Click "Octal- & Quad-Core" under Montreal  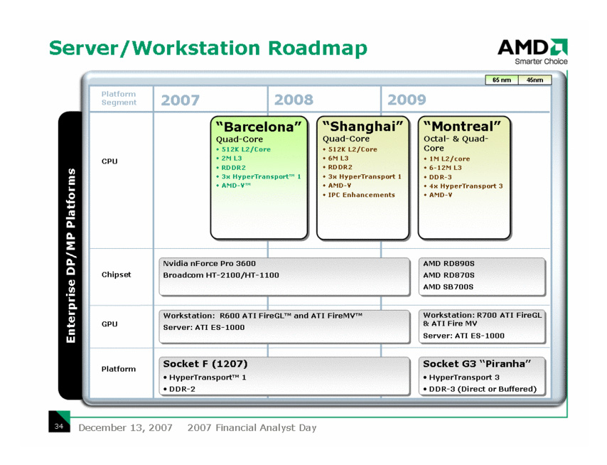tap(456, 143)
